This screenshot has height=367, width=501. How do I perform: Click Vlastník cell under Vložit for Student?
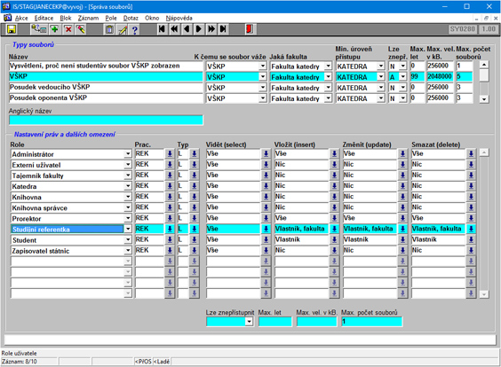302,239
